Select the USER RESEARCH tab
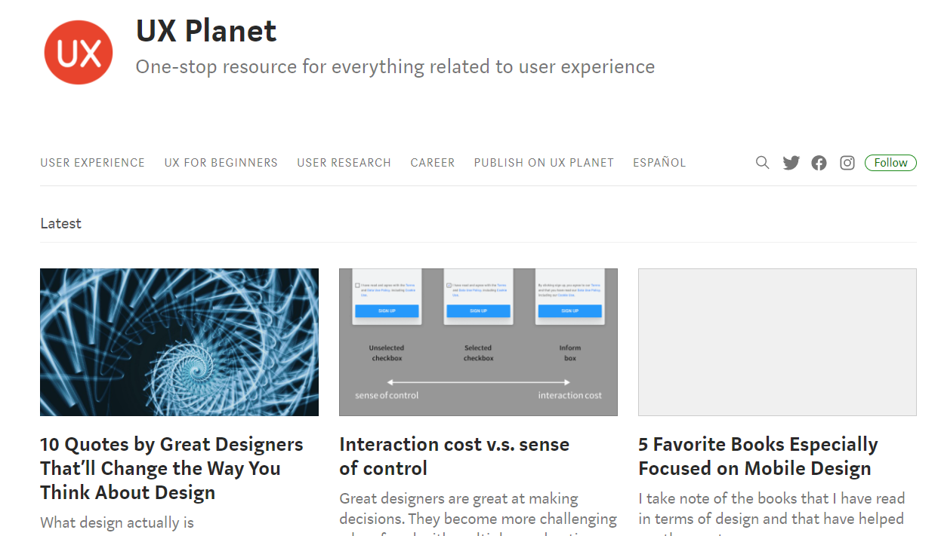Screen dimensions: 938x536 click(344, 163)
